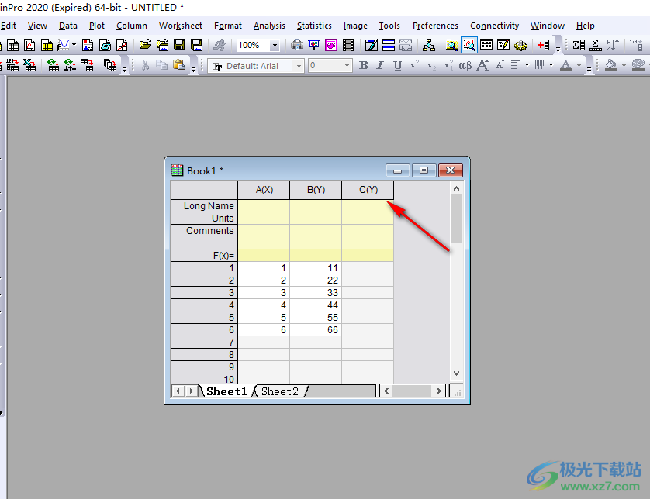Click the Long Name row label
The image size is (650, 499).
204,206
